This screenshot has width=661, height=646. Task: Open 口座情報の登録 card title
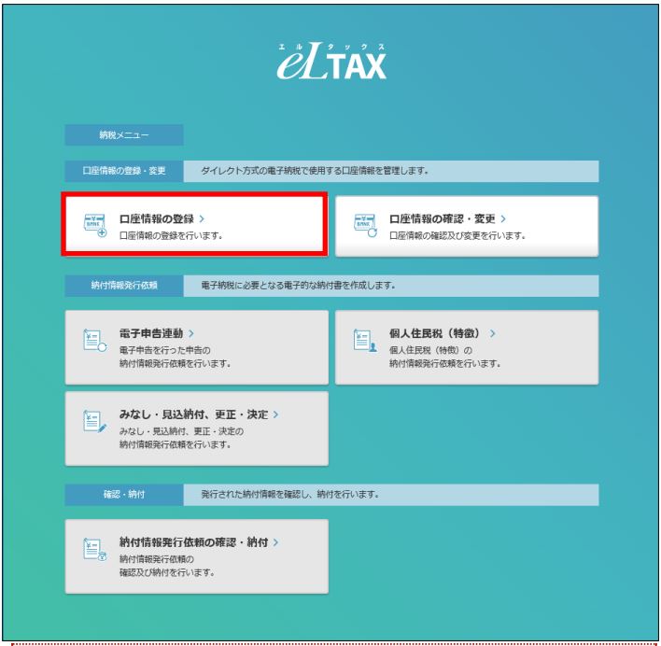pyautogui.click(x=157, y=218)
